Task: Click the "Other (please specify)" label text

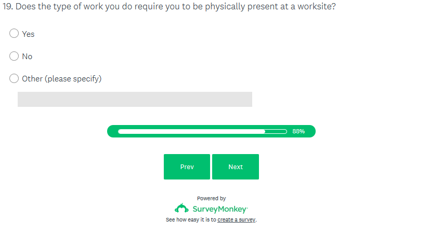Action: coord(61,79)
